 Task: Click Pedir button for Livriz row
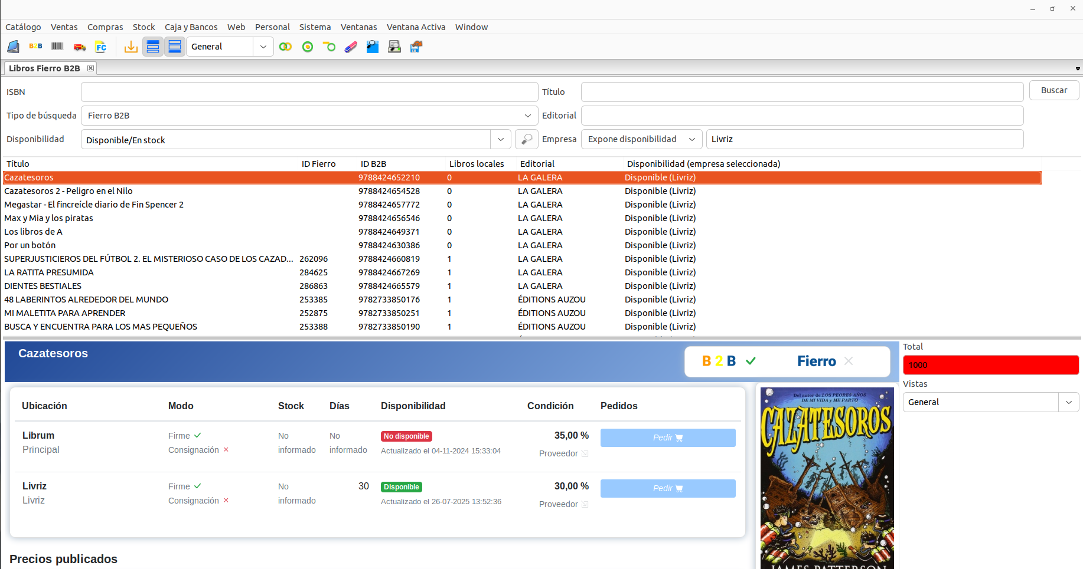(x=667, y=488)
